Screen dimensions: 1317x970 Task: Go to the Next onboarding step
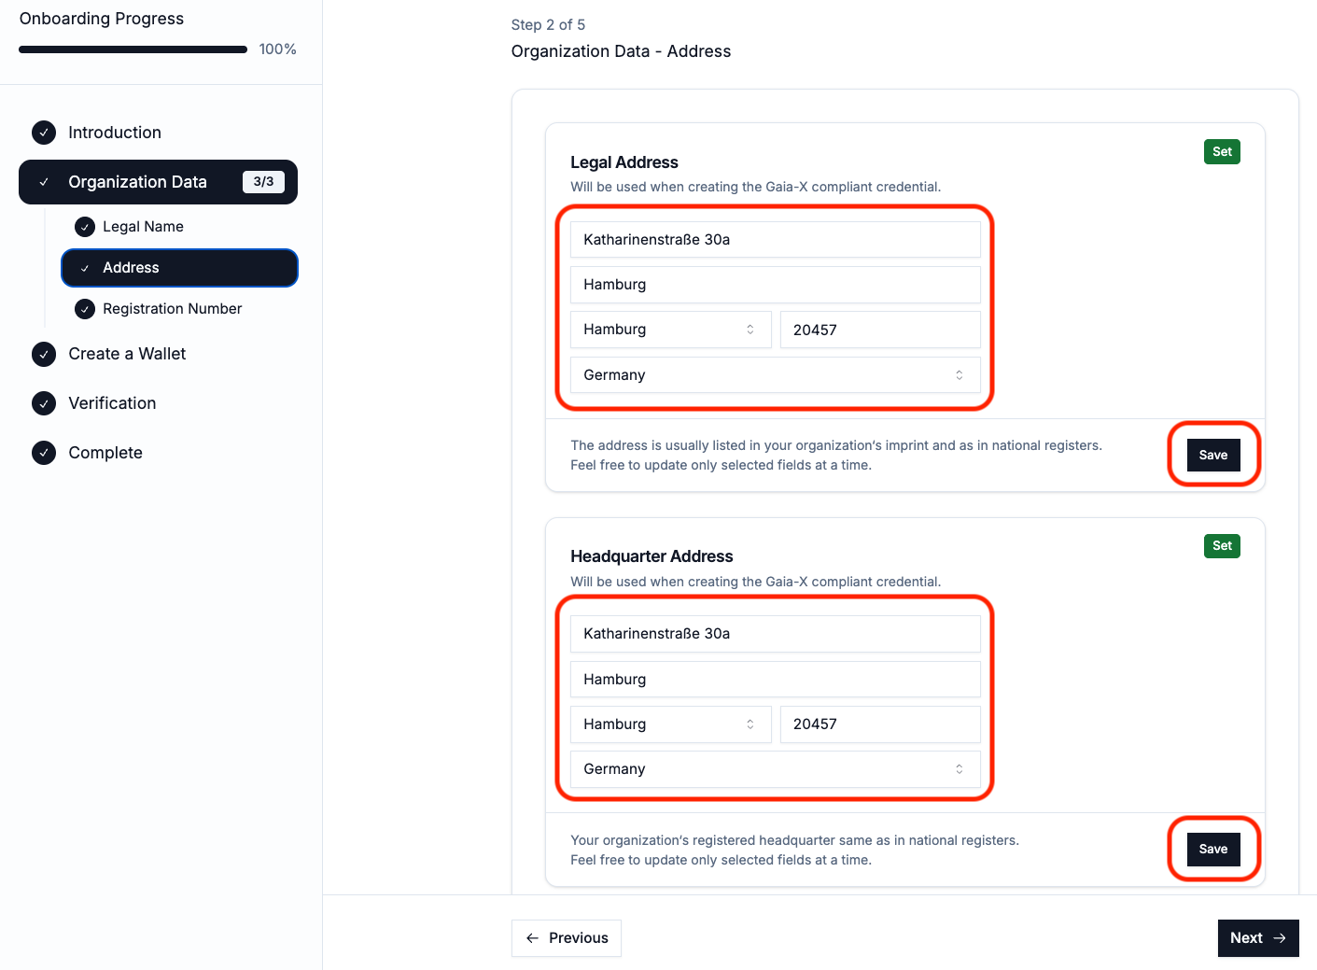click(1257, 938)
